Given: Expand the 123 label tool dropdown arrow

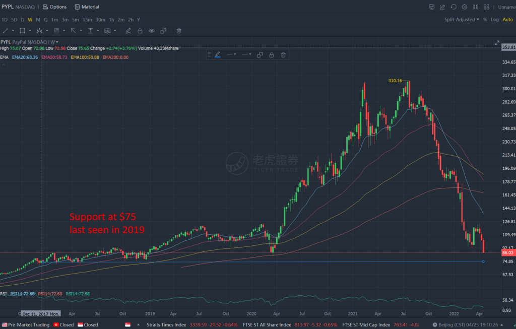Looking at the screenshot, I should [115, 31].
